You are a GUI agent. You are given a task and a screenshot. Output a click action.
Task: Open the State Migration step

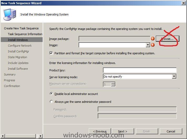coord(18,57)
